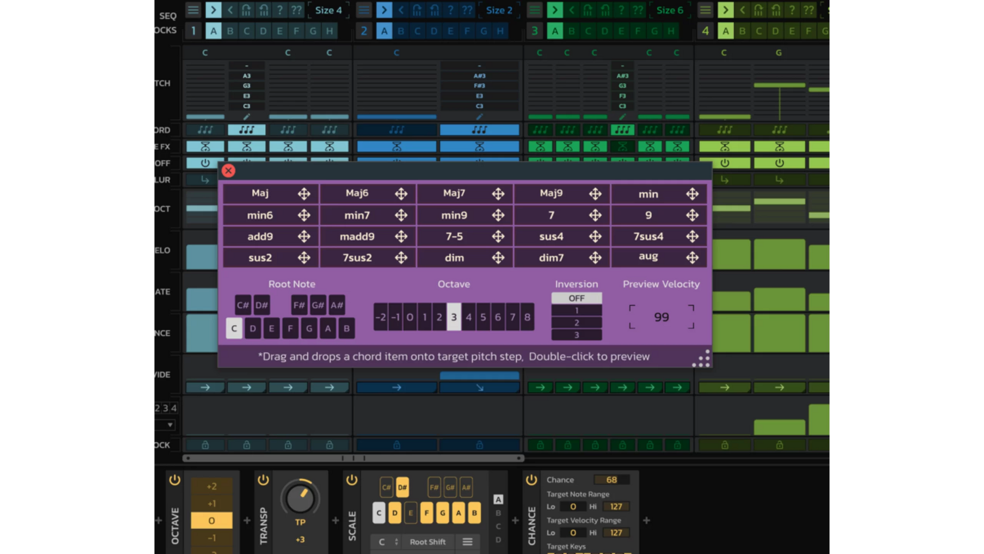The height and width of the screenshot is (554, 984).
Task: Click the Root Shift list menu icon
Action: click(x=467, y=542)
